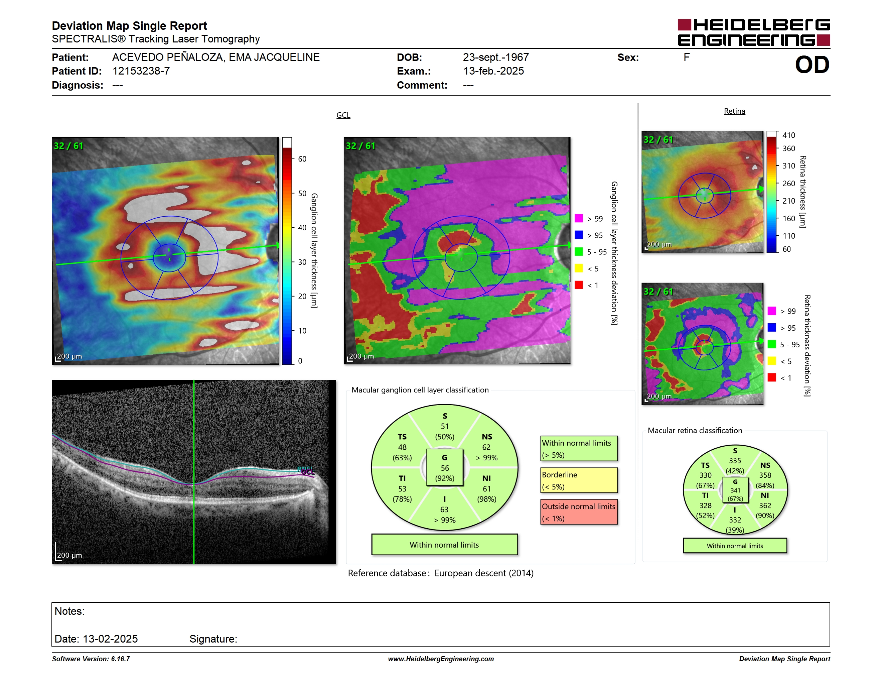
Task: Click the red <1 GCL legend swatch
Action: click(579, 285)
